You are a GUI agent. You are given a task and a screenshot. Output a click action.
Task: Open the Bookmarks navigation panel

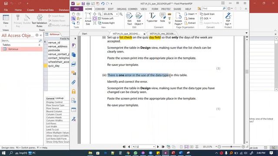(73, 45)
